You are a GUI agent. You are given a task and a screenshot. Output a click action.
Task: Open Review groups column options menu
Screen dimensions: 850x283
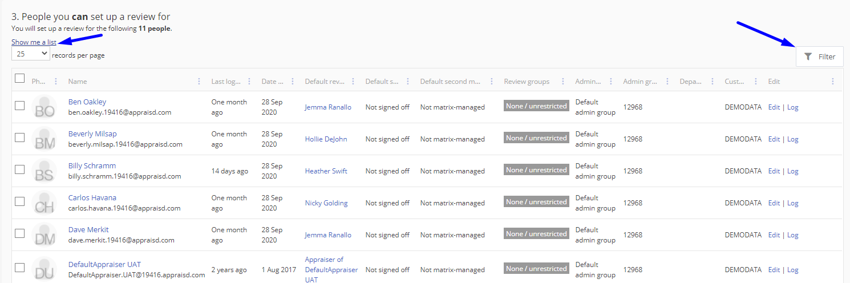[x=563, y=82]
